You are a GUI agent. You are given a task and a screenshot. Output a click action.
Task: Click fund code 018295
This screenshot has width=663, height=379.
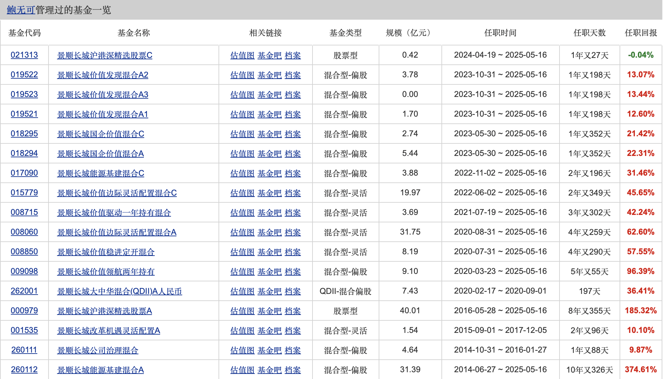(24, 134)
